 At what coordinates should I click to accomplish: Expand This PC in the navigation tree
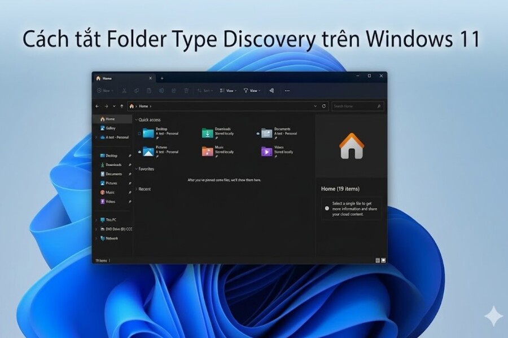[96, 220]
